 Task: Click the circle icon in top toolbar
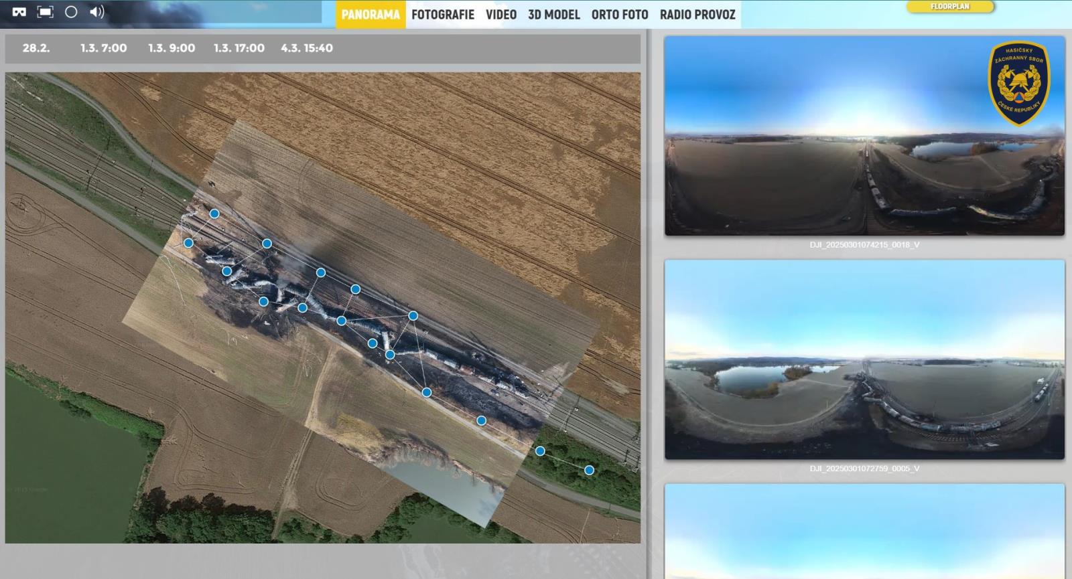[71, 12]
